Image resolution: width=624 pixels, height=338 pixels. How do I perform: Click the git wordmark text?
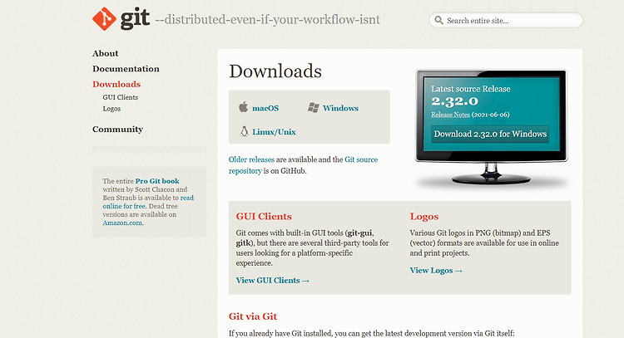[x=135, y=18]
